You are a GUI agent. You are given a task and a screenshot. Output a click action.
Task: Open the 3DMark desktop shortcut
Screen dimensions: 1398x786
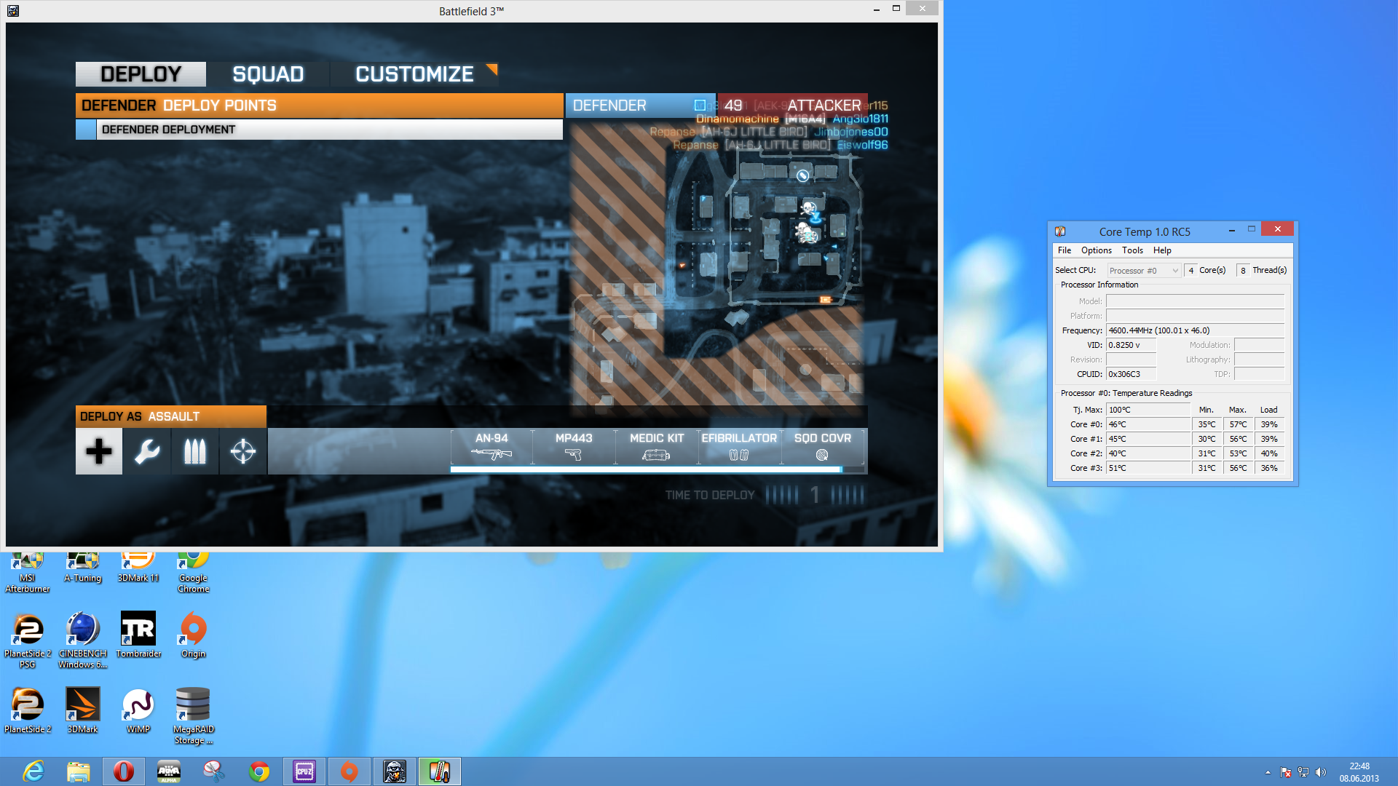click(x=83, y=710)
